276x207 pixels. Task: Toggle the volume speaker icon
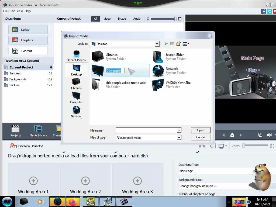click(269, 135)
